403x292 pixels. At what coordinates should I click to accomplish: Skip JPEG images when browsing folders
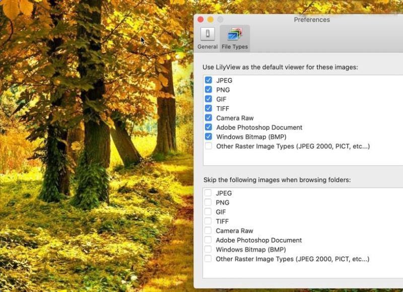tap(208, 193)
